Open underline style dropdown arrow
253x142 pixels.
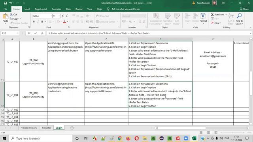(45, 22)
